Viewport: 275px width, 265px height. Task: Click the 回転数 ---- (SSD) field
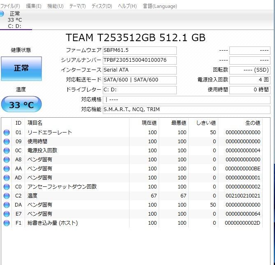click(250, 70)
